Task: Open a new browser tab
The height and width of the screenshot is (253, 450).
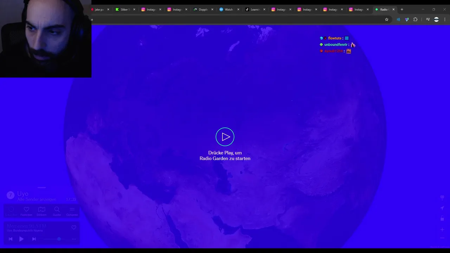Action: coord(402,9)
